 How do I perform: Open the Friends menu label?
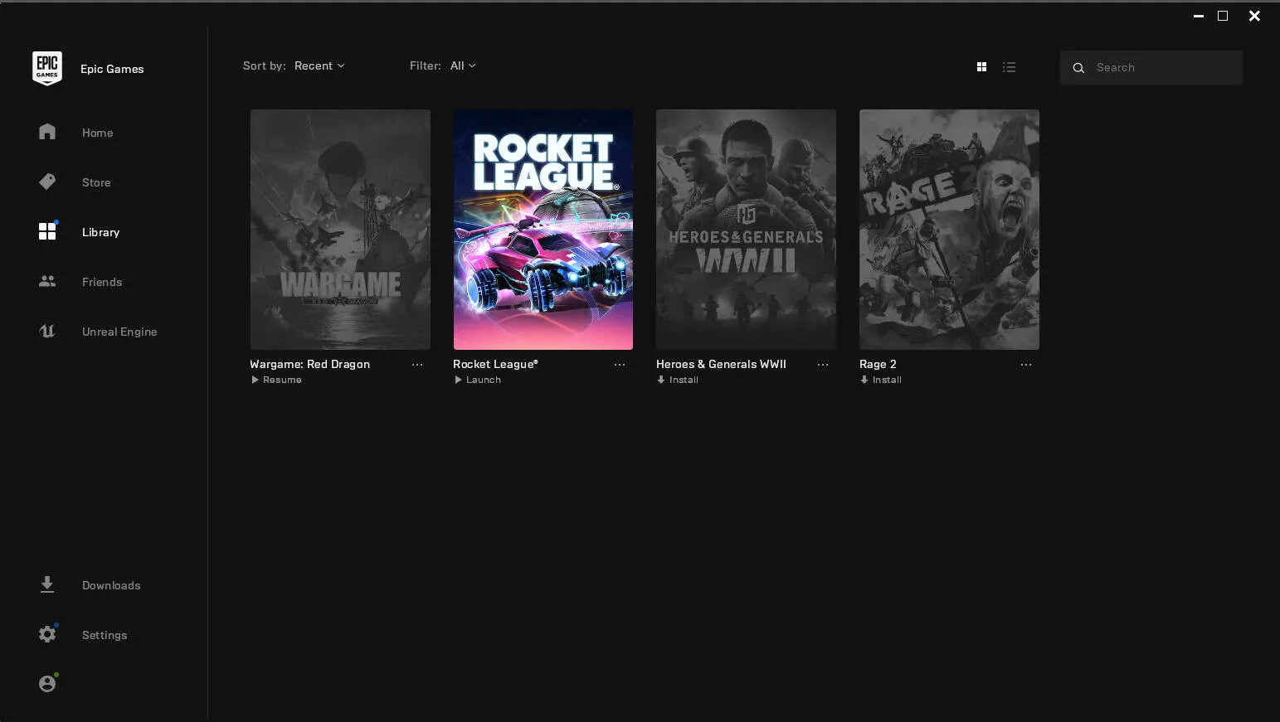click(102, 282)
